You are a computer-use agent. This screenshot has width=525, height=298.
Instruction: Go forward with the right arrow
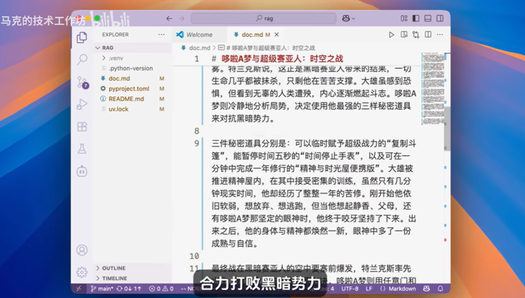coord(181,18)
